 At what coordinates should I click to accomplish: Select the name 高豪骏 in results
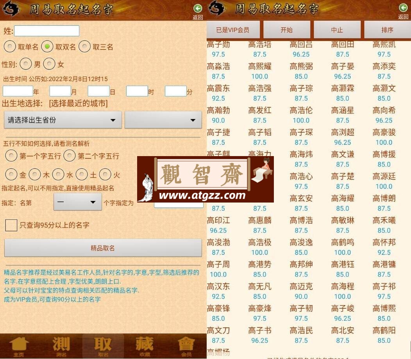[384, 133]
